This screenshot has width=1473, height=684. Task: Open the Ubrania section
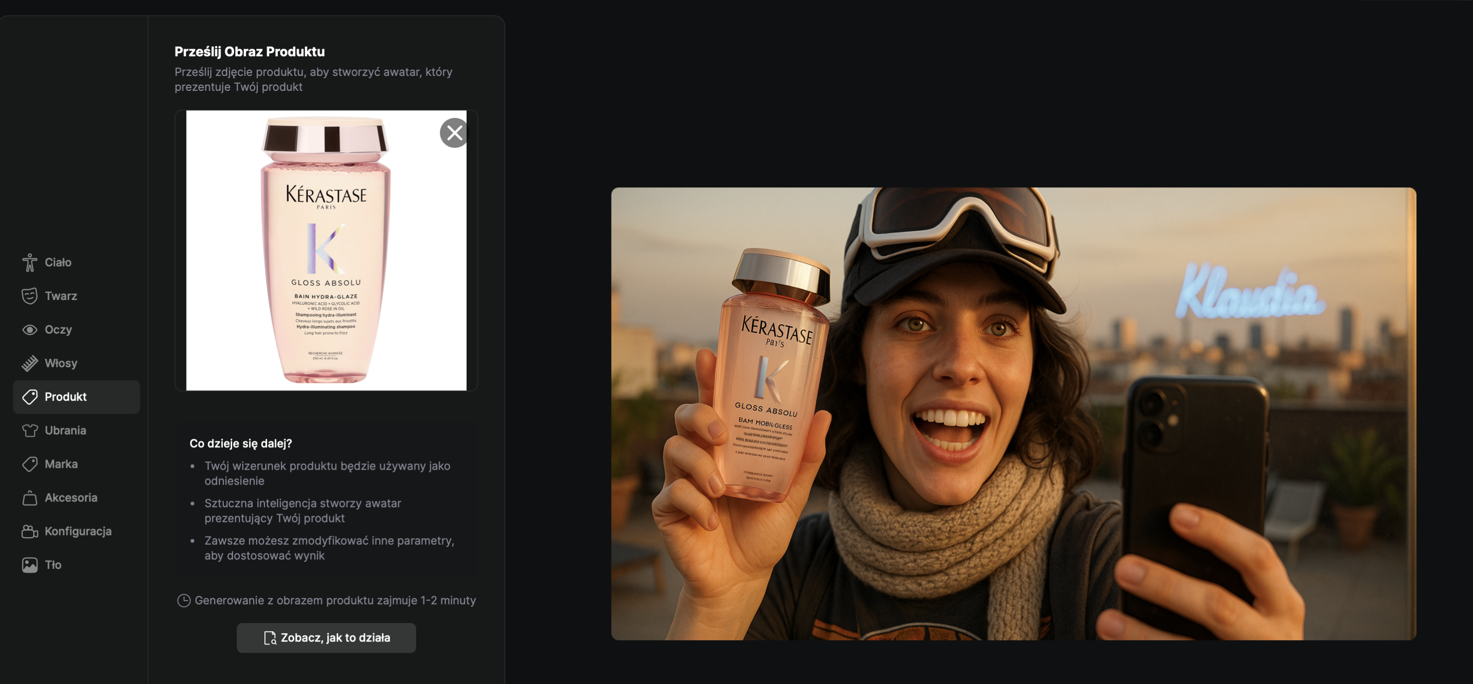click(x=76, y=430)
